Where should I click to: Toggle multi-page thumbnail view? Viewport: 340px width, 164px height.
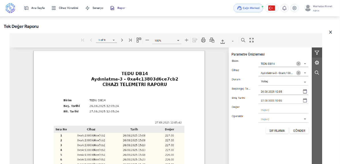click(x=139, y=40)
